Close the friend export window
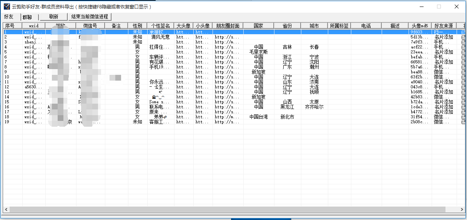 pos(457,7)
